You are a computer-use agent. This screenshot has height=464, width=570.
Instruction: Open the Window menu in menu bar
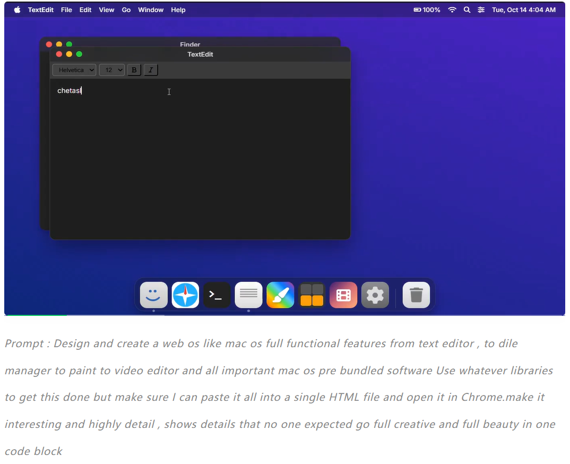coord(150,10)
